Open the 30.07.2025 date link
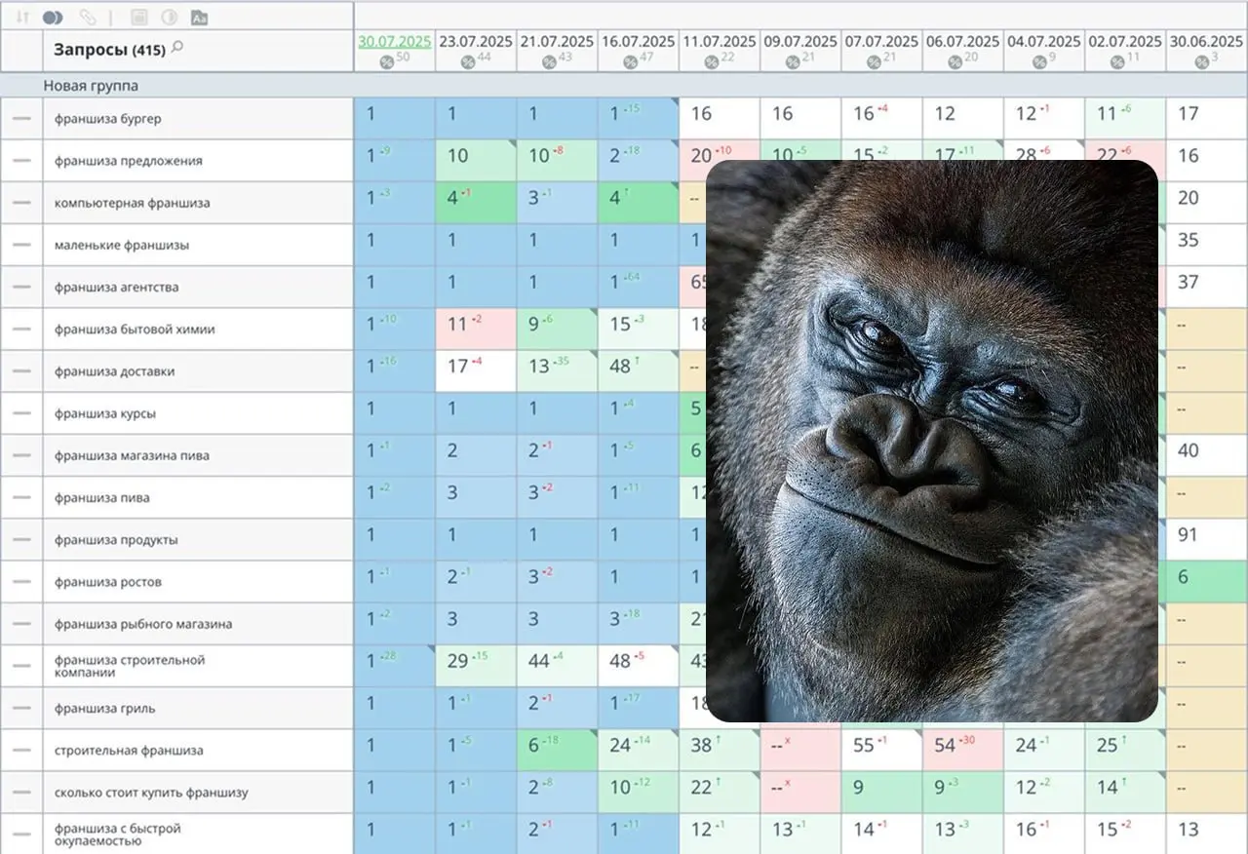This screenshot has width=1248, height=854. [395, 42]
